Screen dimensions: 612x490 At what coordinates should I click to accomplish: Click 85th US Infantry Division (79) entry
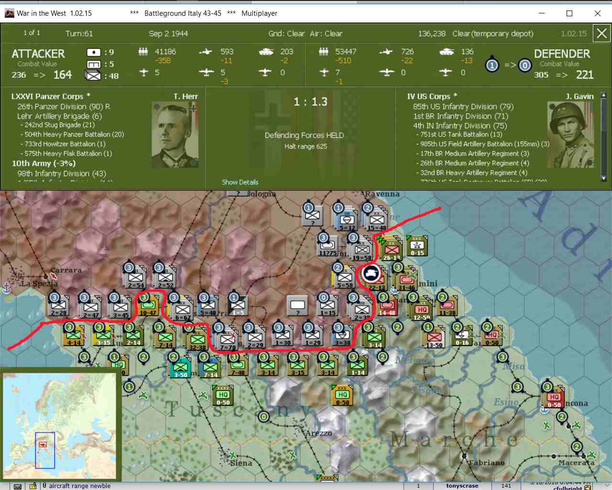click(463, 107)
